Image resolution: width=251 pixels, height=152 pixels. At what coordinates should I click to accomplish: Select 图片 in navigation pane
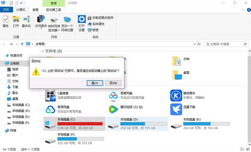click(15, 75)
